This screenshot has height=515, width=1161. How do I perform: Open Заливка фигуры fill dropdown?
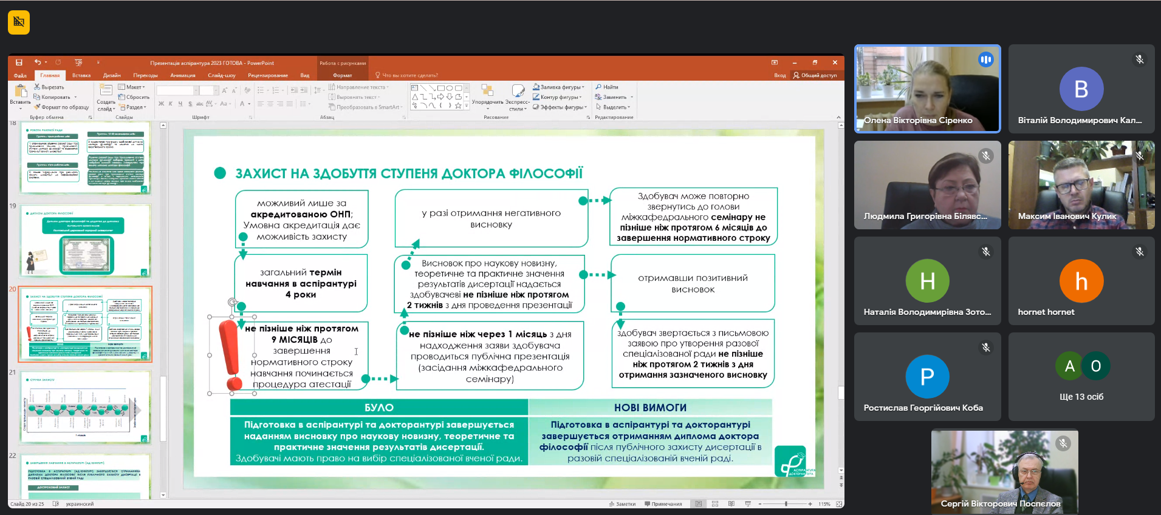[558, 87]
